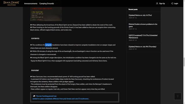This screenshot has height=104, width=185.
Task: Click date 2020-07-09 under the July 9th post
Action: coord(133,49)
